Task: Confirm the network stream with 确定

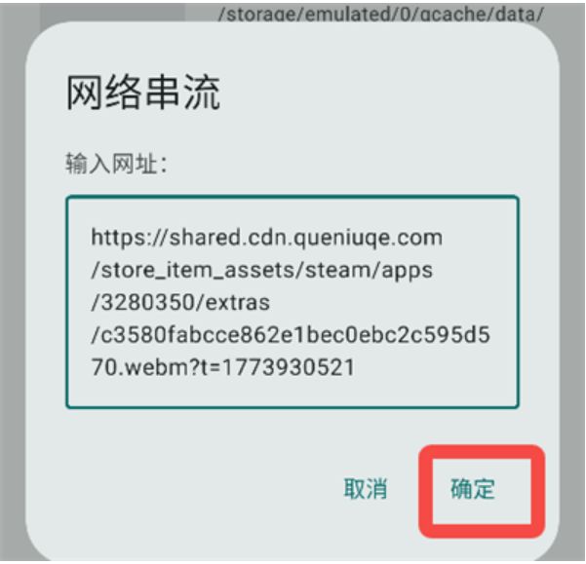Action: click(473, 489)
